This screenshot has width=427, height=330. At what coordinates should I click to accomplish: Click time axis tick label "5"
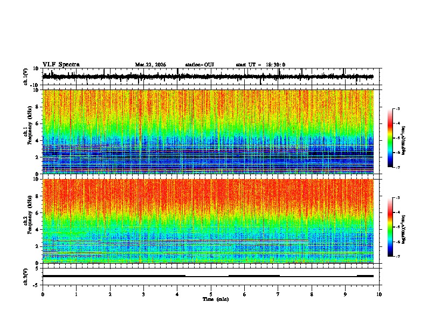[211, 294]
